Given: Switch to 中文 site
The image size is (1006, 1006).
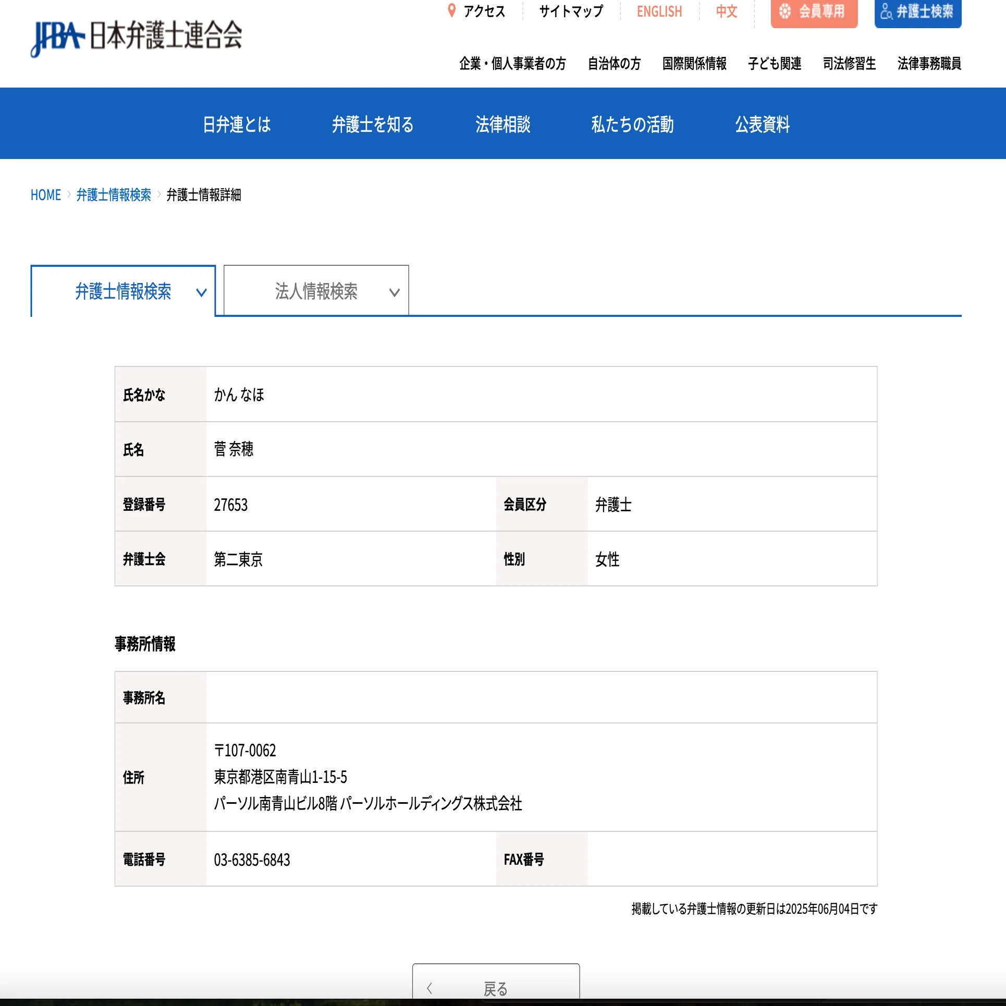Looking at the screenshot, I should 727,11.
